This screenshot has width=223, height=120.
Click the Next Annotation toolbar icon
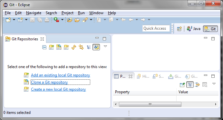click(x=99, y=20)
